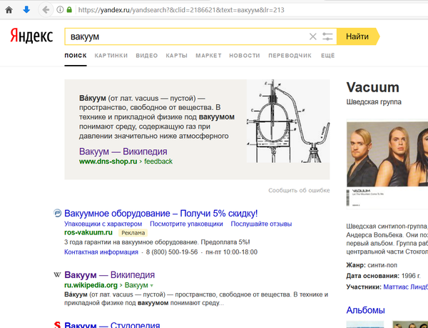
Task: Click Сообщить об ошибке
Action: point(299,190)
